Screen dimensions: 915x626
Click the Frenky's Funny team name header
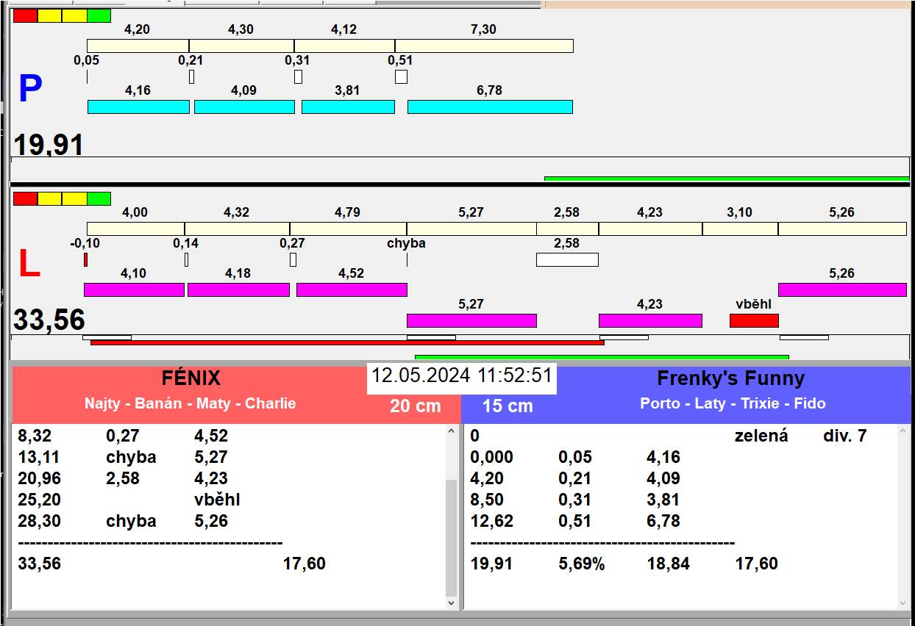[731, 378]
